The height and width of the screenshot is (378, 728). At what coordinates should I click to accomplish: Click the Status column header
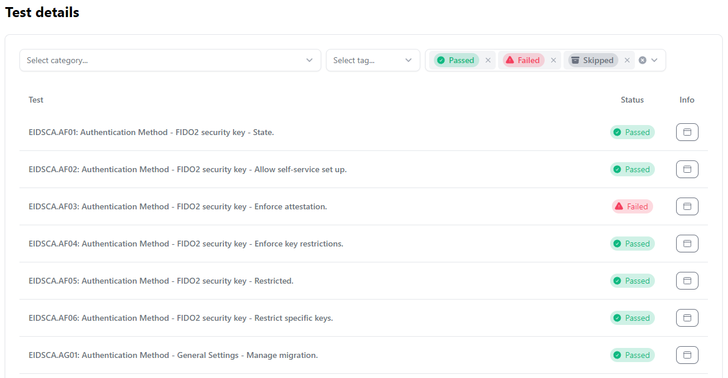632,100
